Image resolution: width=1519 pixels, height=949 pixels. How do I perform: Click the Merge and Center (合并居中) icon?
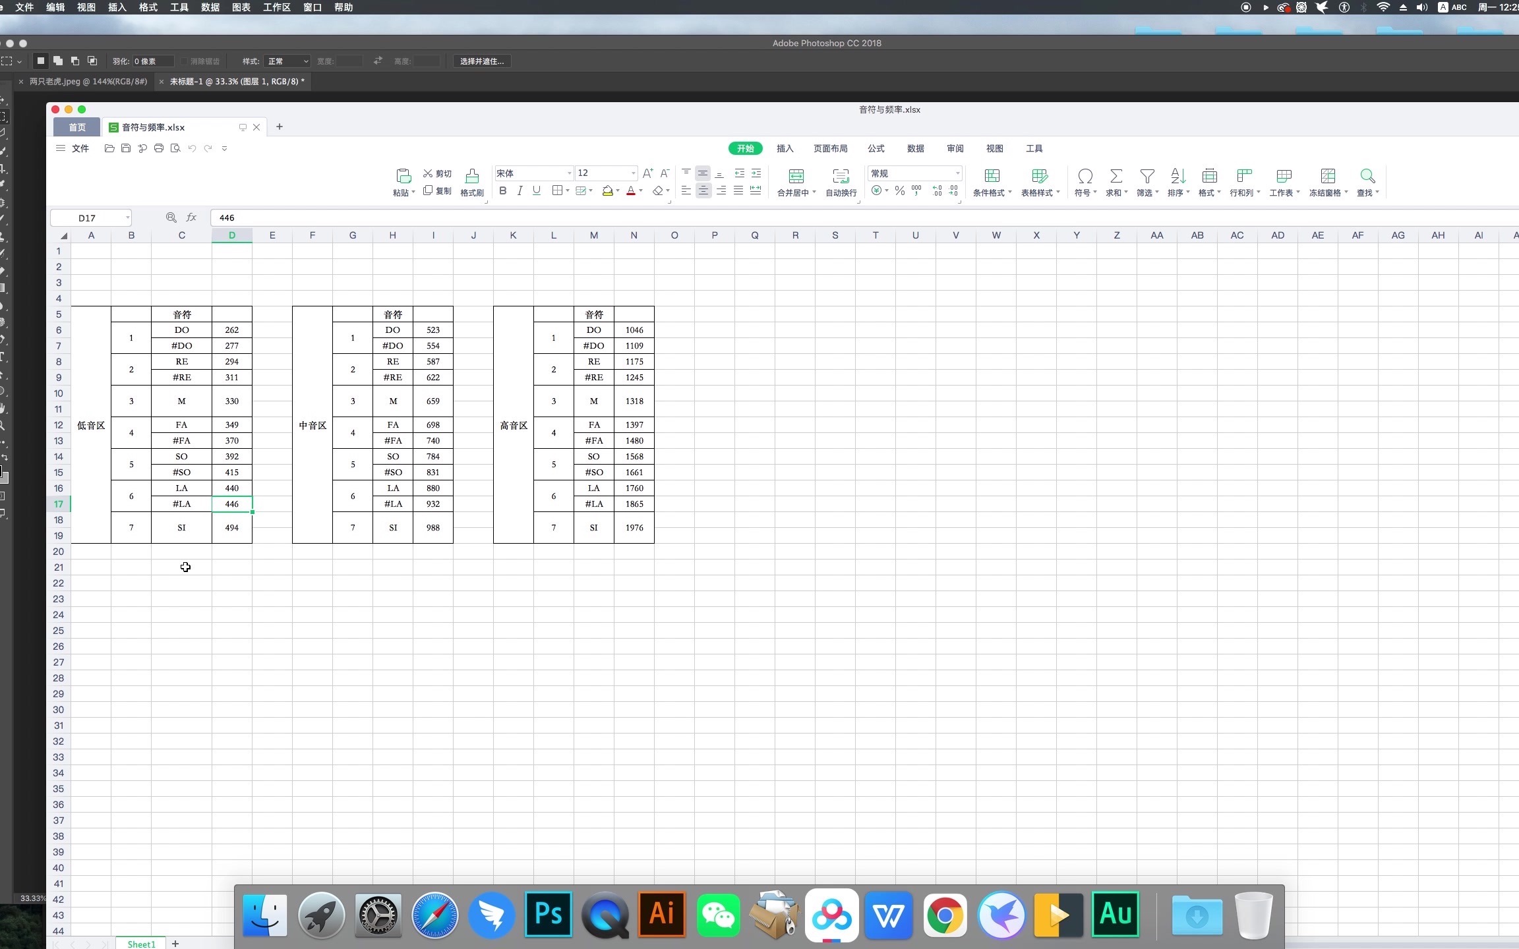click(x=796, y=177)
